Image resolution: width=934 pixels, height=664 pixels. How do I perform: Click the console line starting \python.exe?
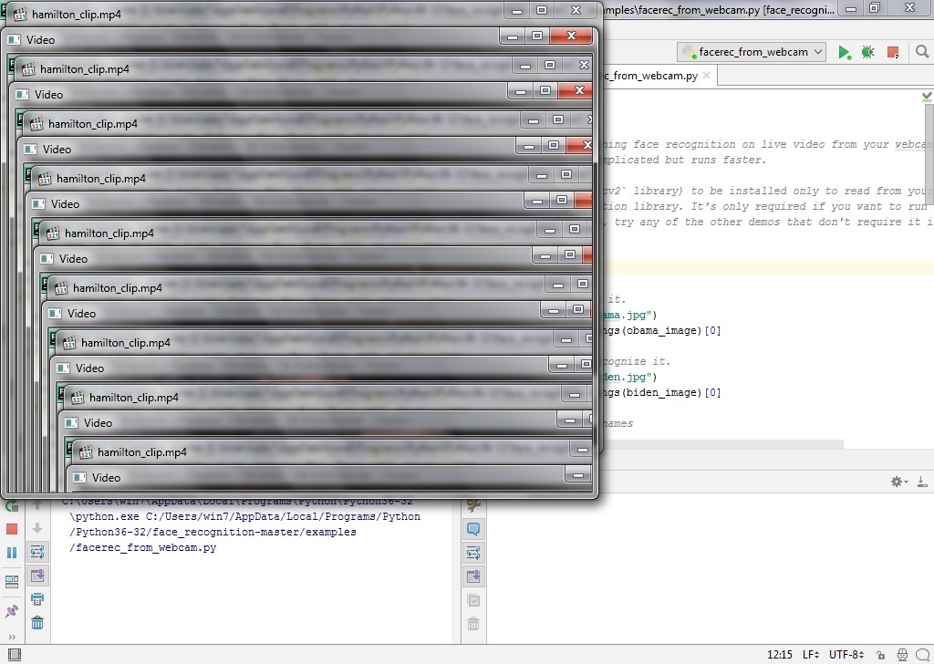[x=244, y=516]
